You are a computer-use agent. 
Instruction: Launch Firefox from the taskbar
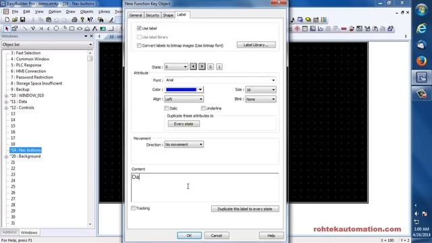point(421,61)
